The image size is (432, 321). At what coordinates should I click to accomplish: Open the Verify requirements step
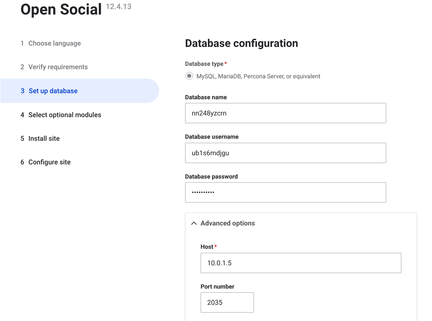pos(58,67)
